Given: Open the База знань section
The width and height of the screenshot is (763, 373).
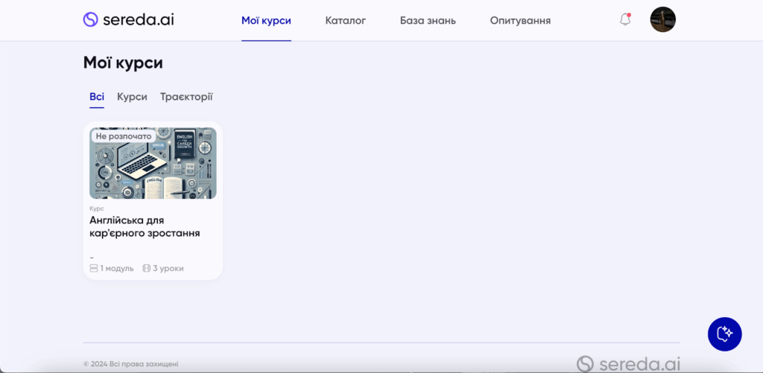Looking at the screenshot, I should point(428,20).
